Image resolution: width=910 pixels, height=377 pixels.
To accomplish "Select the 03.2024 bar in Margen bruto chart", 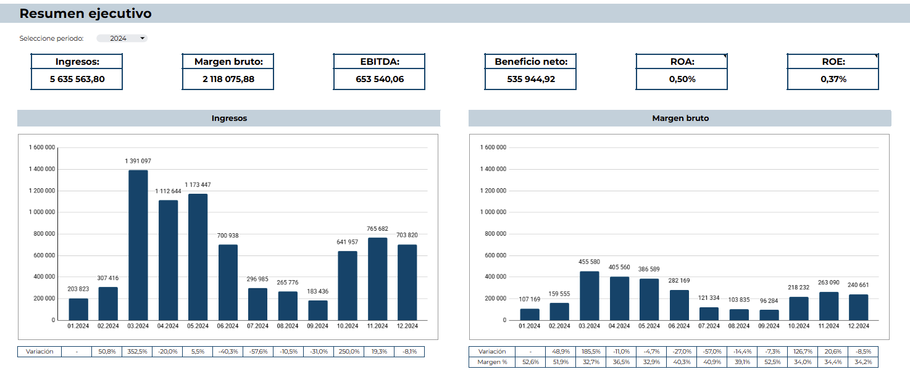I will [x=589, y=296].
